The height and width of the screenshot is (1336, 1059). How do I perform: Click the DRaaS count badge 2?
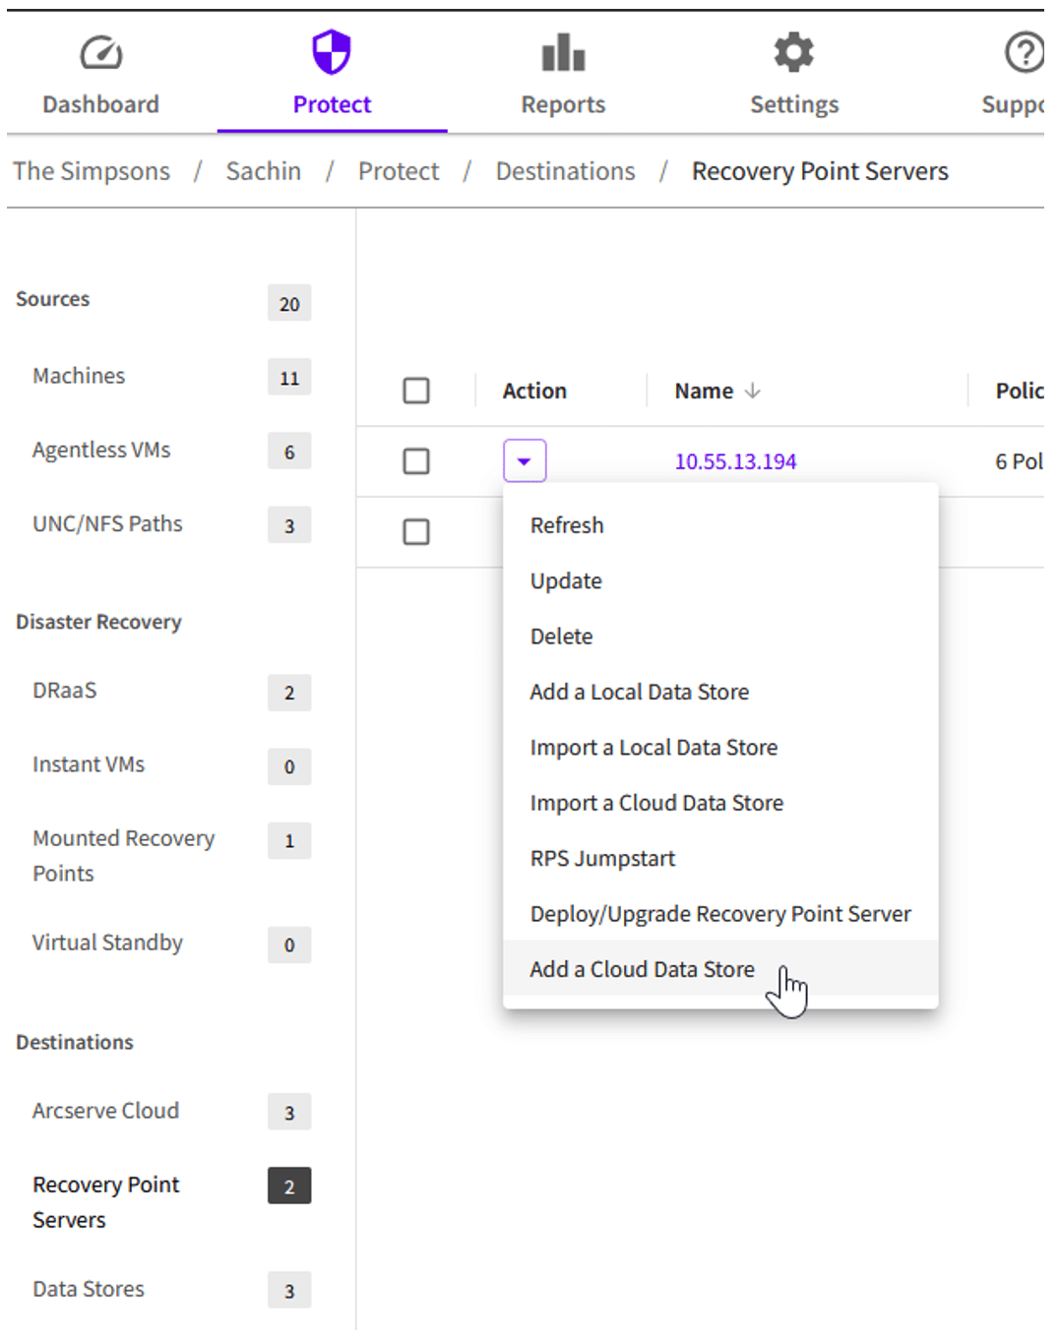click(289, 693)
